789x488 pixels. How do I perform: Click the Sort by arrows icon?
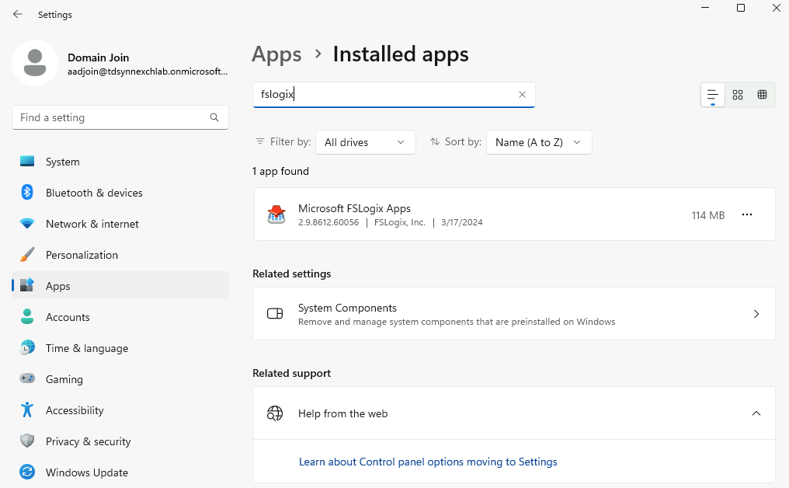tap(435, 141)
